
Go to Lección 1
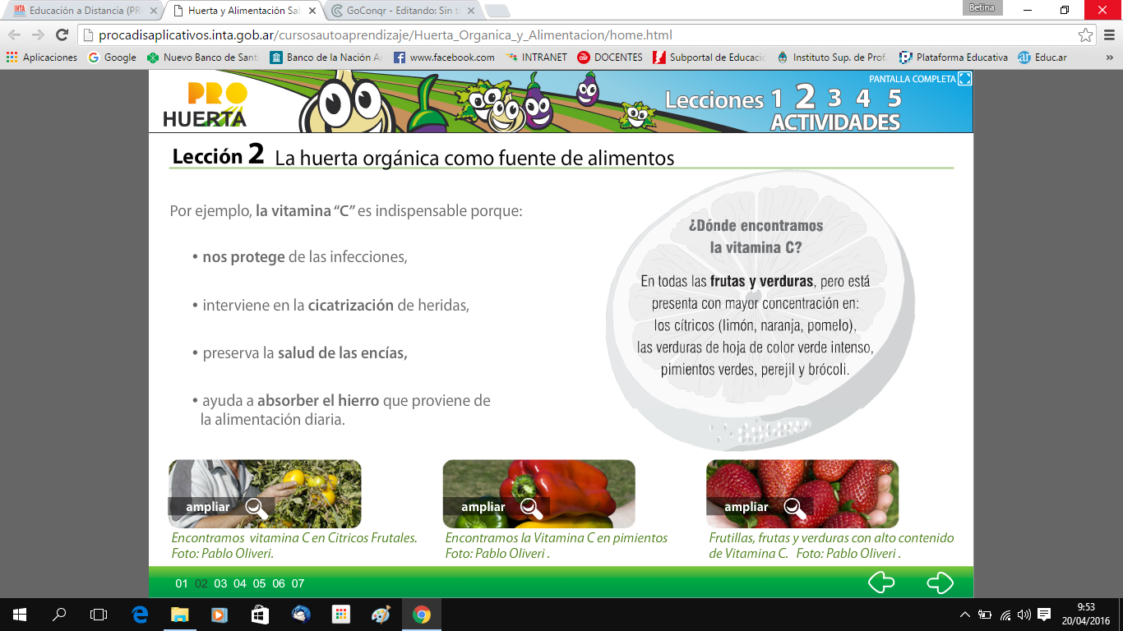(x=777, y=99)
